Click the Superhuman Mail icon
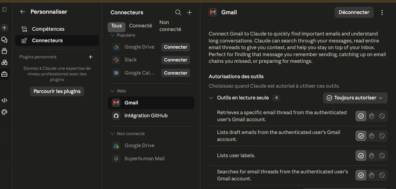396x189 pixels. [116, 159]
